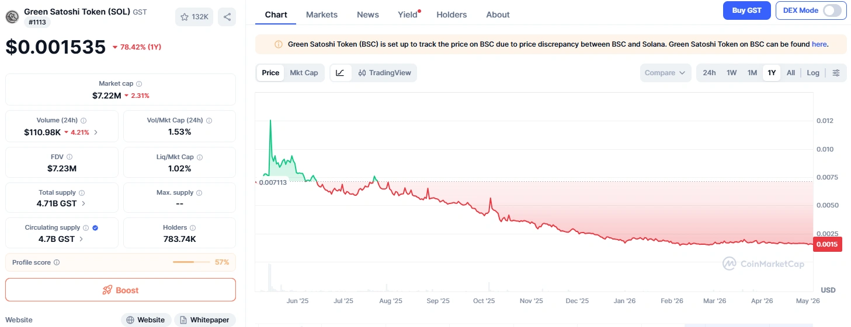Click the Profile score progress bar
Screen dimensions: 851x327
coord(191,262)
